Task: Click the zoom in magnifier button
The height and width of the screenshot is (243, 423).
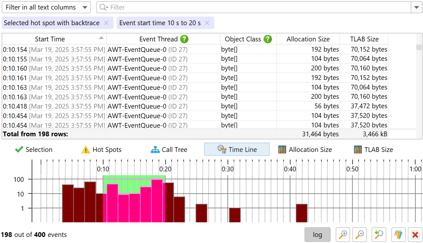Action: [343, 235]
